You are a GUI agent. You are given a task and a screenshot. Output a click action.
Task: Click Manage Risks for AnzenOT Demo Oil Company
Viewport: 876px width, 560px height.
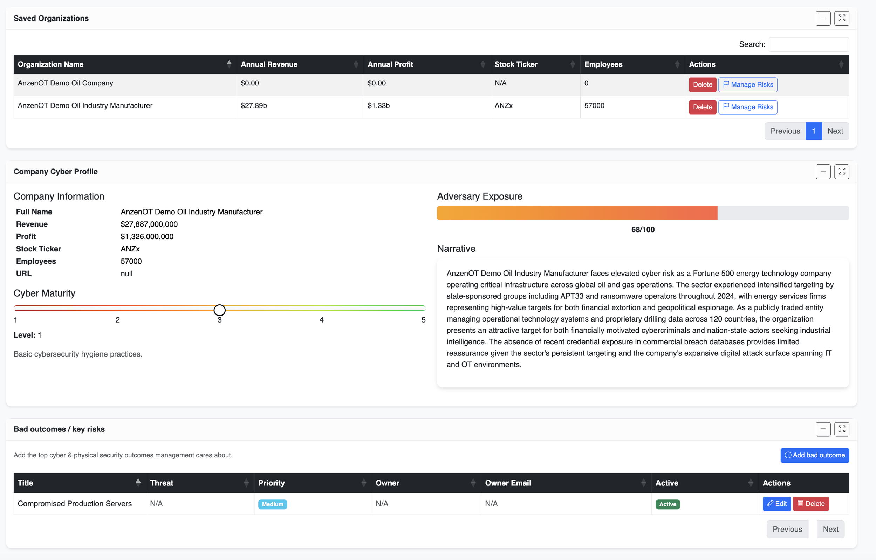pos(748,85)
